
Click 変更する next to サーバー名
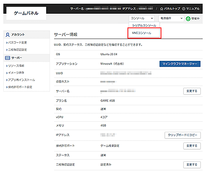192,91
